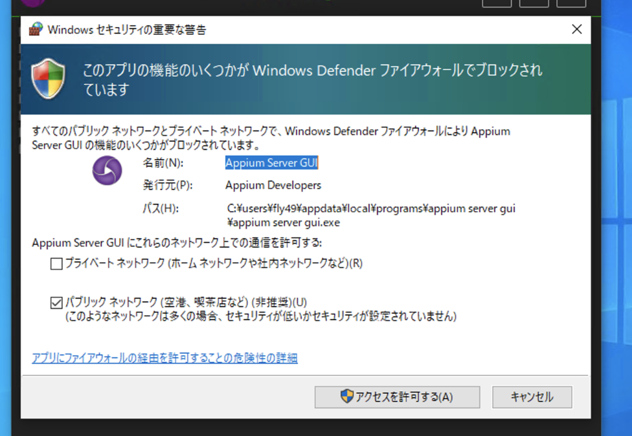The width and height of the screenshot is (632, 436).
Task: Click the executable path next to パス(H)
Action: [369, 208]
